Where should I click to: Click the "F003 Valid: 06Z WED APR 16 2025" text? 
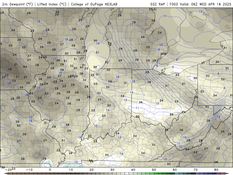(x=200, y=4)
